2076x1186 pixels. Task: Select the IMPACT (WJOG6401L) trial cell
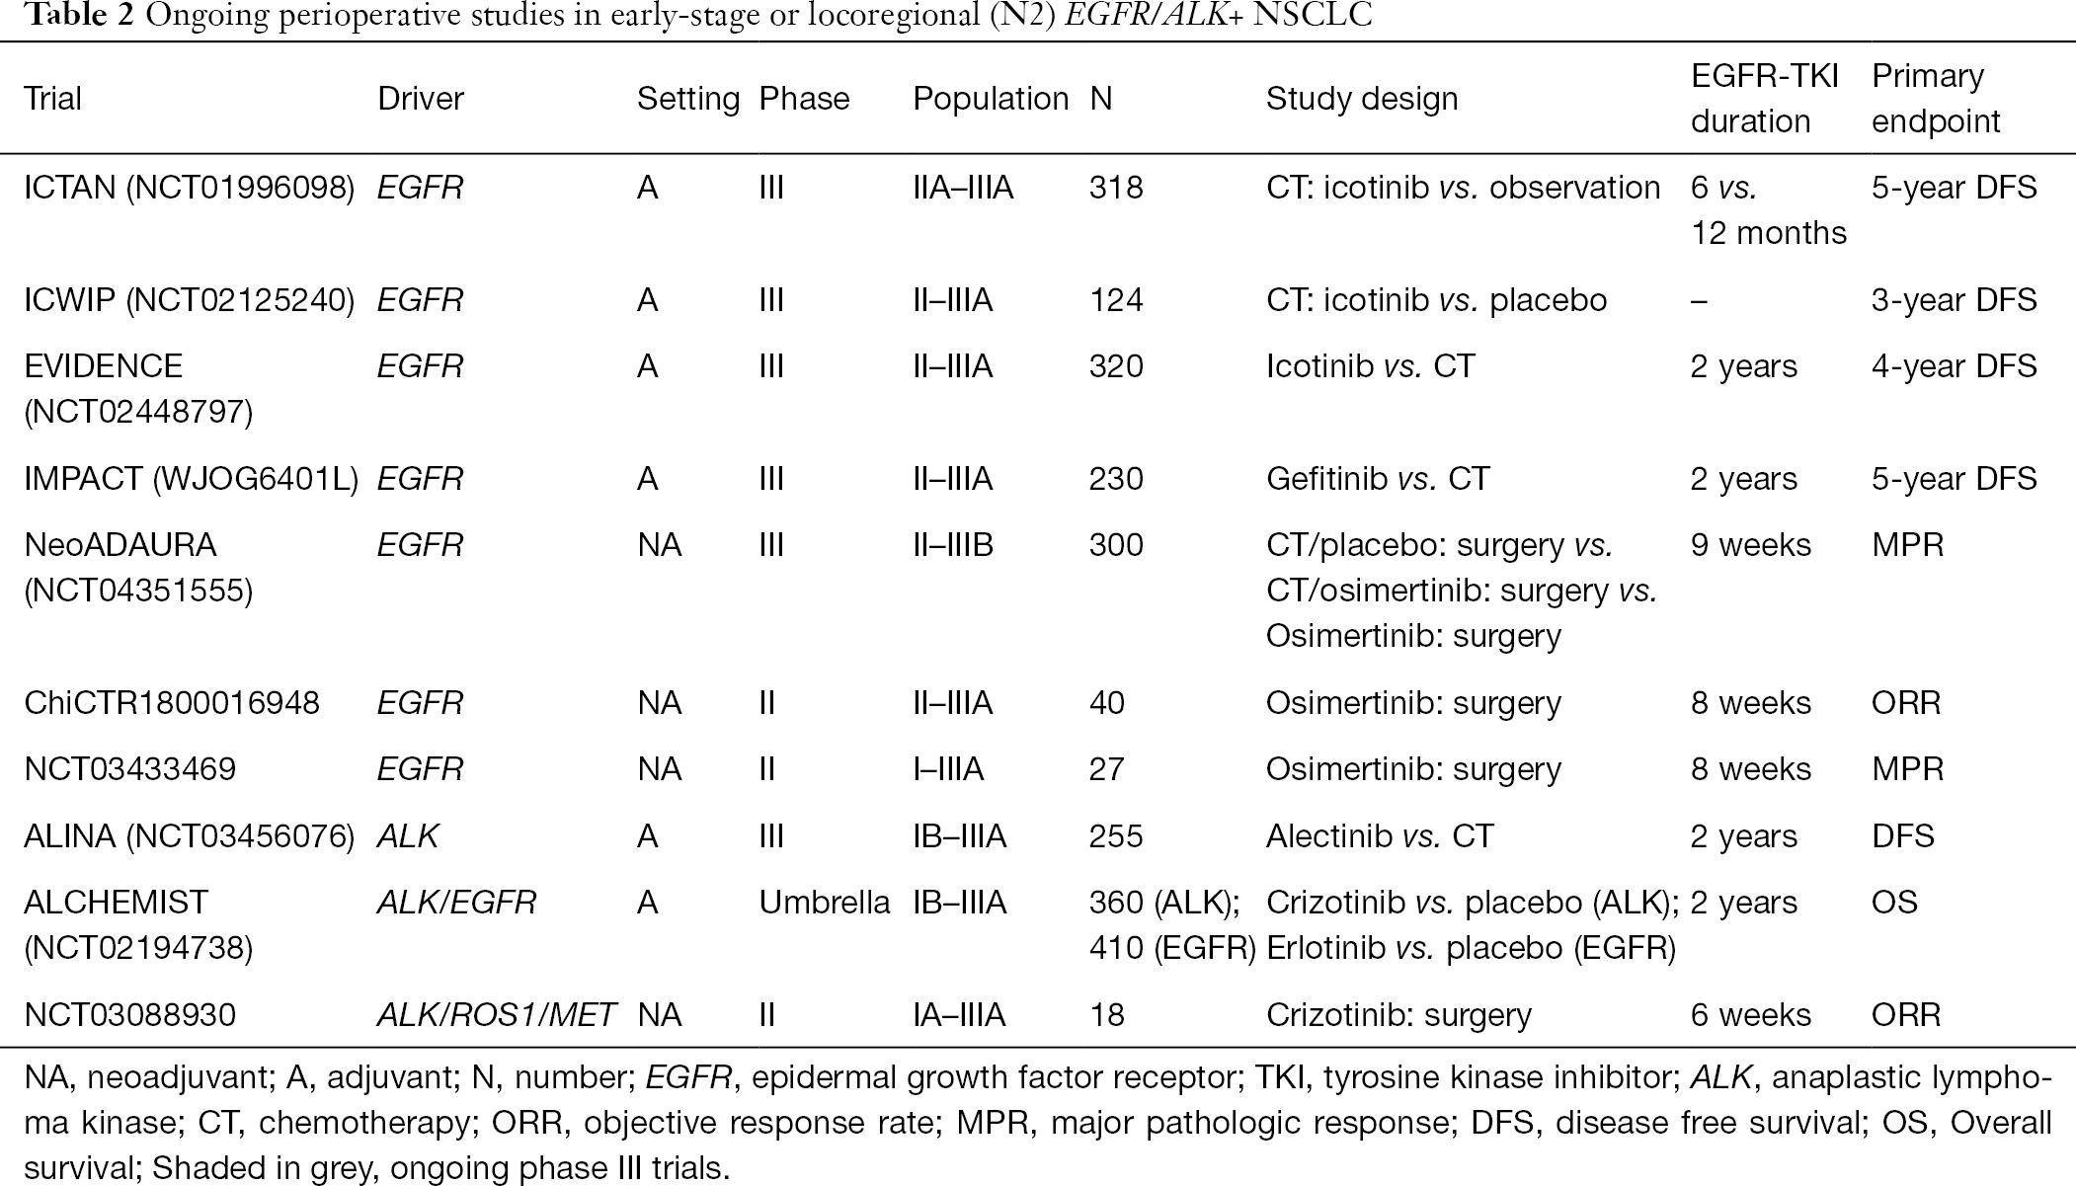click(x=191, y=479)
